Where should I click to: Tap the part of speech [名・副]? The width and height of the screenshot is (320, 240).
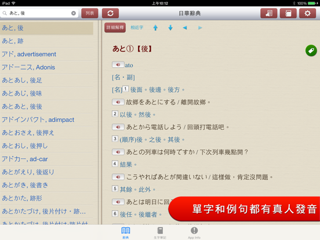(x=123, y=77)
